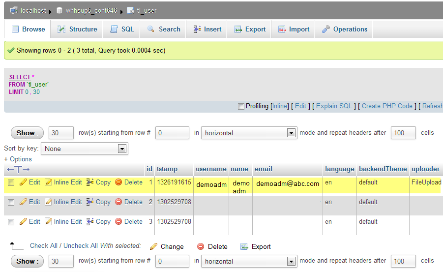Click the top starting row number field

pos(172,133)
